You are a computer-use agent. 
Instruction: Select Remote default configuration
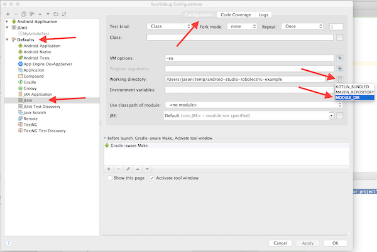31,118
